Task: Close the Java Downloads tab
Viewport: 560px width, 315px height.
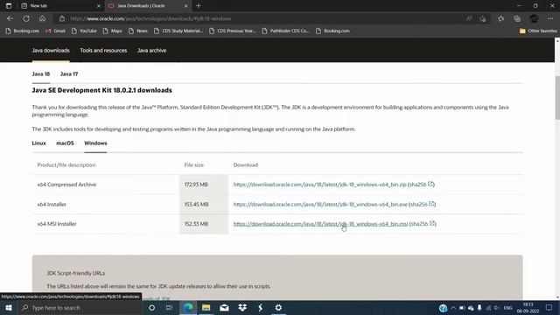Action: coord(185,6)
